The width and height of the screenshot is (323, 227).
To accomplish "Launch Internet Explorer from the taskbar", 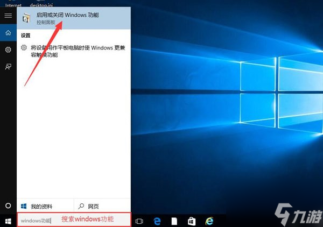I will pos(209,221).
